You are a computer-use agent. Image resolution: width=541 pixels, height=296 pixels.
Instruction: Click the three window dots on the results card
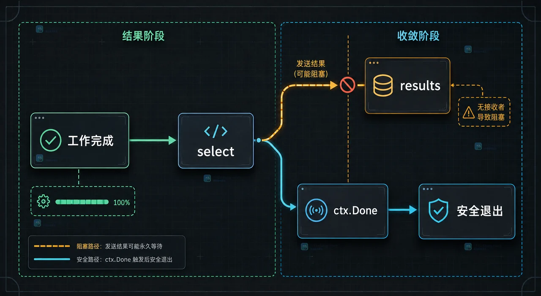tap(374, 63)
